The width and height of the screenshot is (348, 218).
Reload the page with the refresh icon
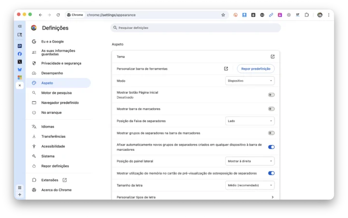coord(58,15)
